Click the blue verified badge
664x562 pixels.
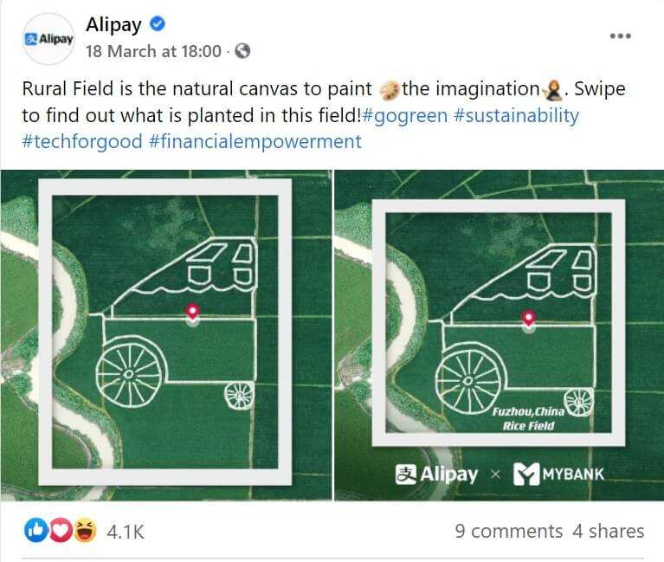pos(158,24)
